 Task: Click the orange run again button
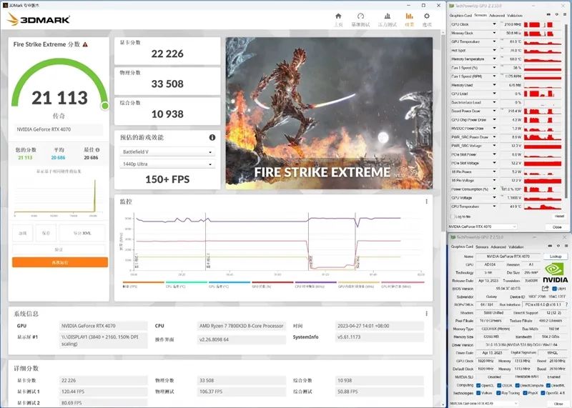(x=60, y=262)
